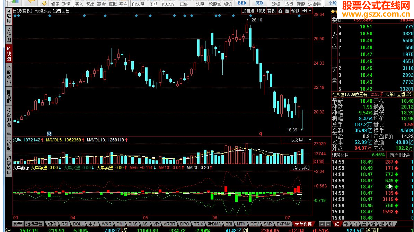Click the 周期 period toolbar item
The height and width of the screenshot is (232, 414).
tap(153, 4)
